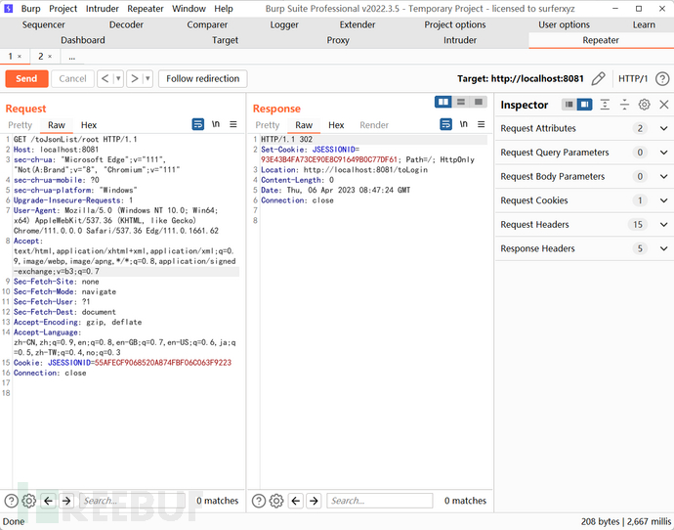Screen dimensions: 674x530
Task: Open Inspector settings gear
Action: coord(644,105)
